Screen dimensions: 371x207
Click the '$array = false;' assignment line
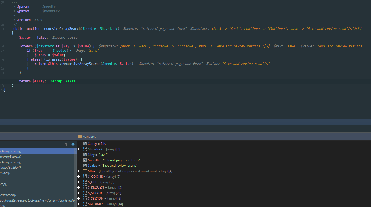click(34, 38)
